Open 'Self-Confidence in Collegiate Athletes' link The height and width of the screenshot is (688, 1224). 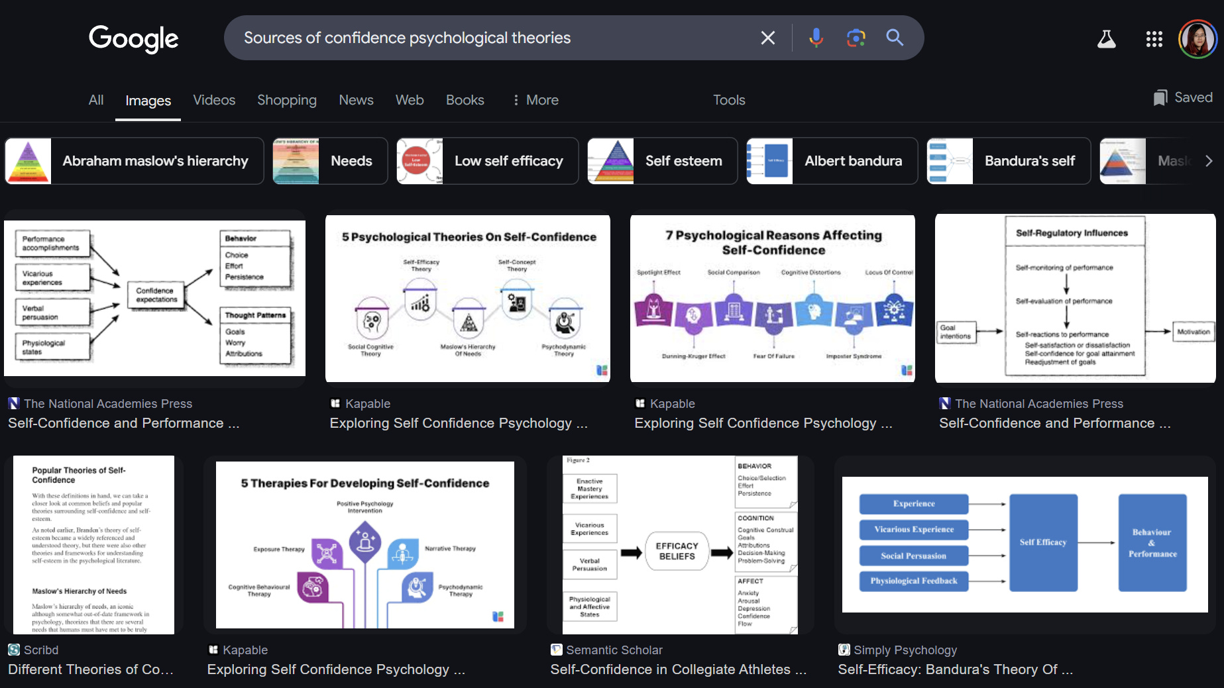pyautogui.click(x=679, y=669)
